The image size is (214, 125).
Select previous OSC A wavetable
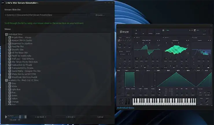click(158, 40)
